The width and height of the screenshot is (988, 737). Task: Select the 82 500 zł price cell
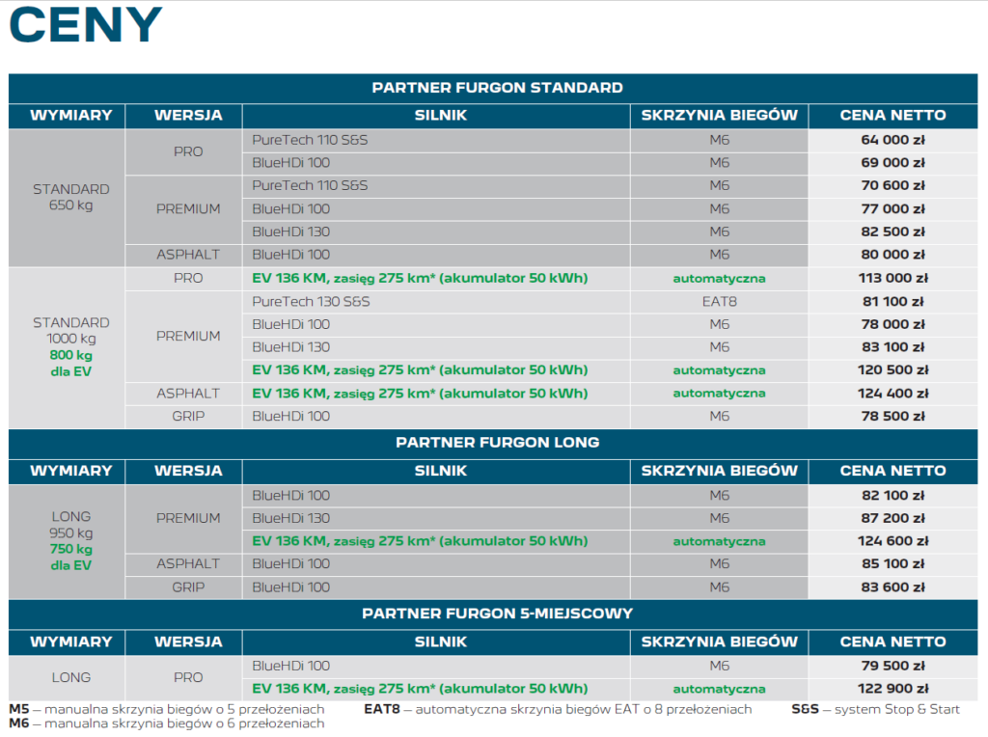[892, 232]
